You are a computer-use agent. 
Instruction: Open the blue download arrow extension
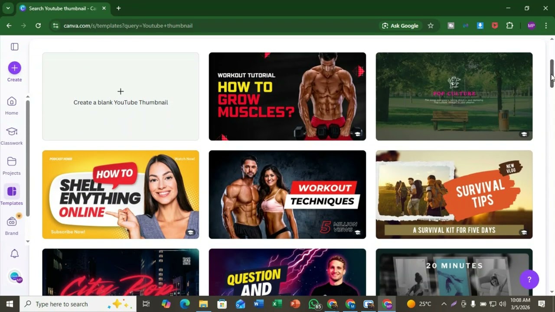point(480,26)
